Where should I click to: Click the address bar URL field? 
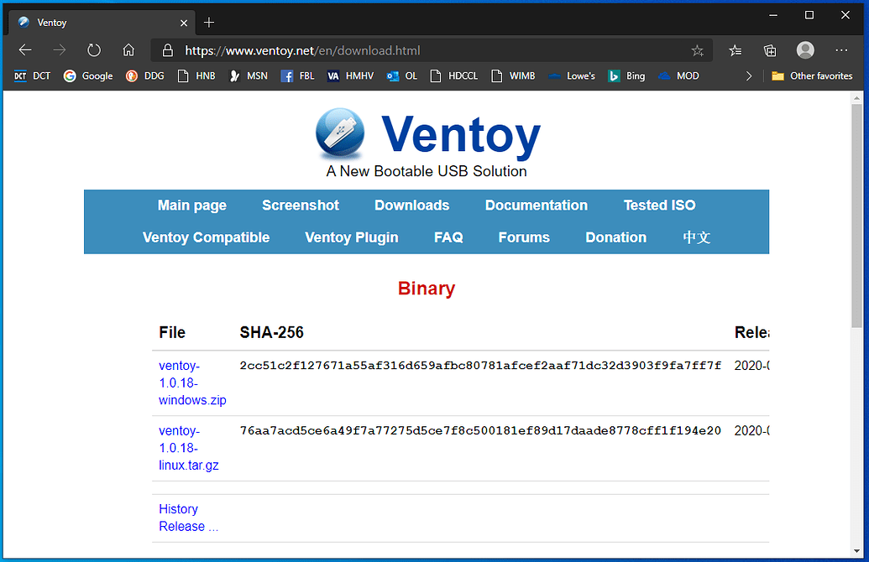click(x=432, y=50)
